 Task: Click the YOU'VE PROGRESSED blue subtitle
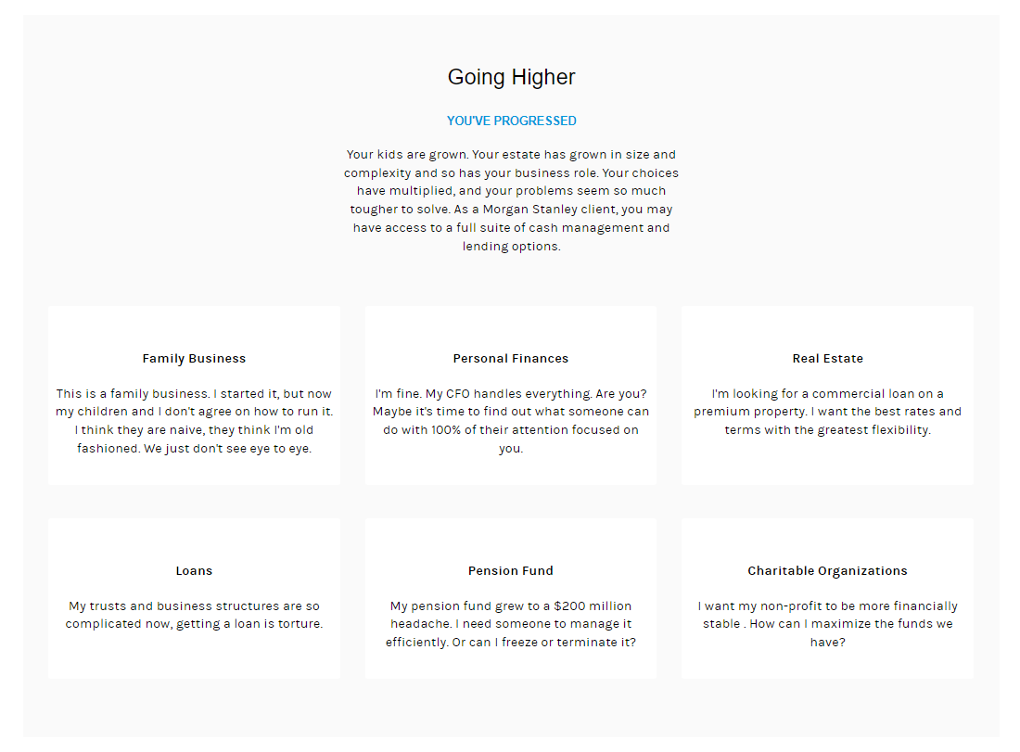[512, 121]
